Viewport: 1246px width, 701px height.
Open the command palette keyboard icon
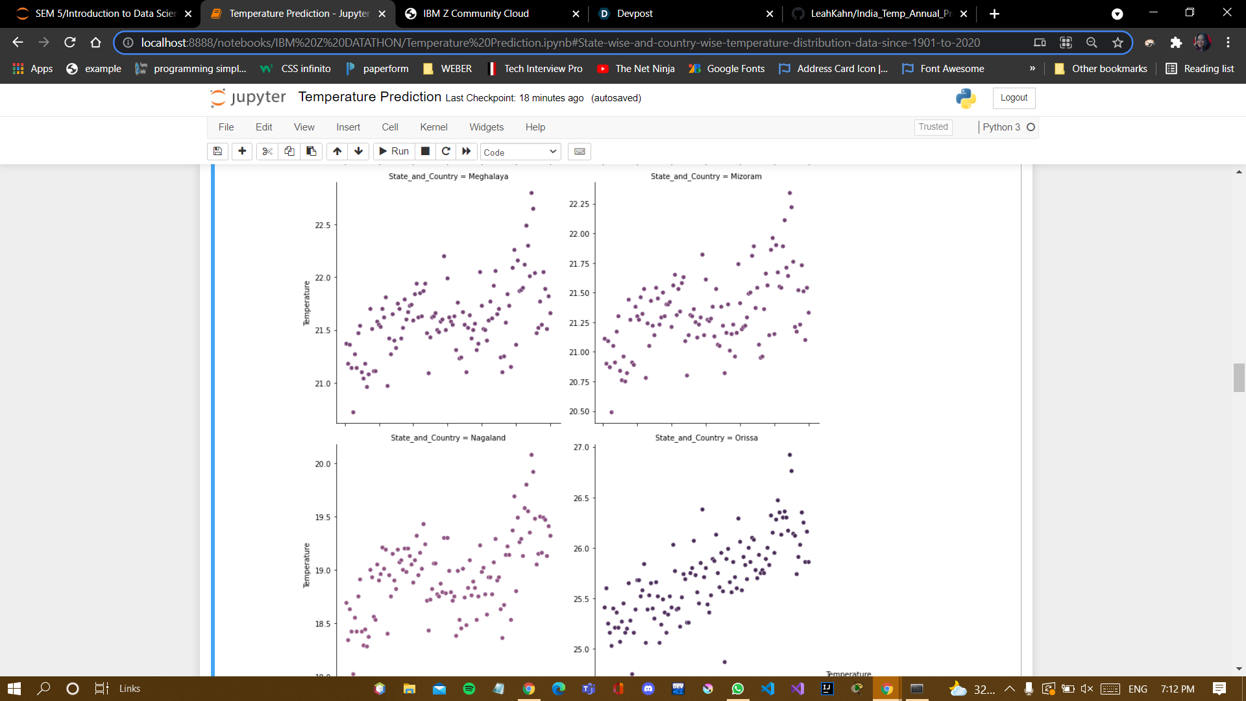tap(580, 151)
